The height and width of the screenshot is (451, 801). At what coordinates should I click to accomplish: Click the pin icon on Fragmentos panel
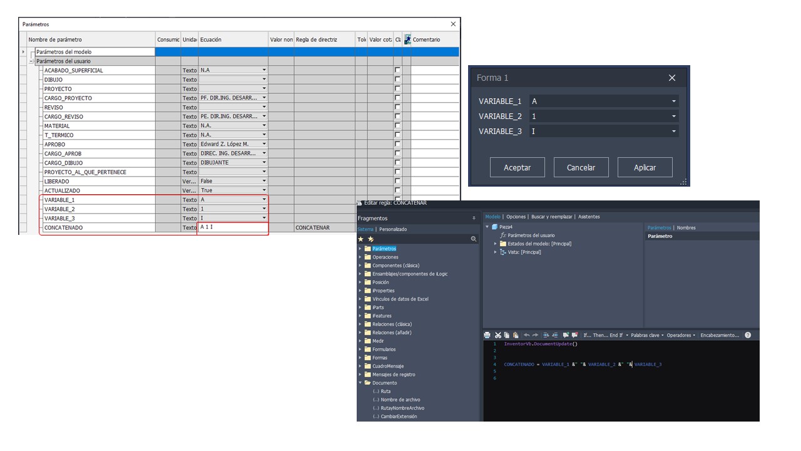(474, 217)
